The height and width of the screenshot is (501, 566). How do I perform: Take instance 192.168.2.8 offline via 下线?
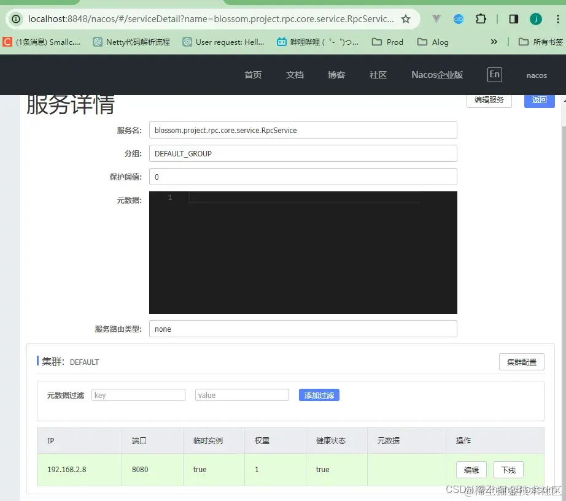point(508,470)
